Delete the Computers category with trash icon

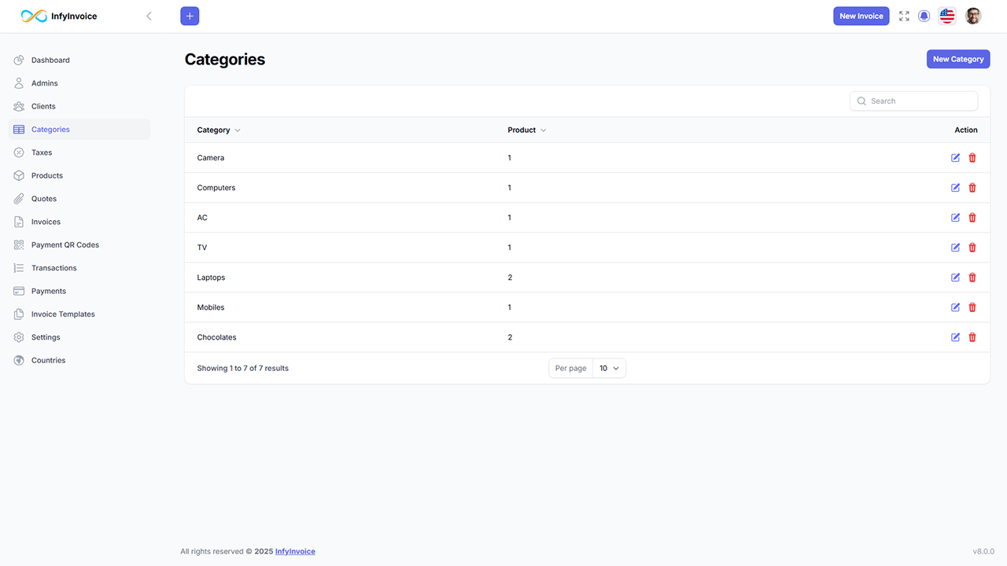pyautogui.click(x=972, y=188)
